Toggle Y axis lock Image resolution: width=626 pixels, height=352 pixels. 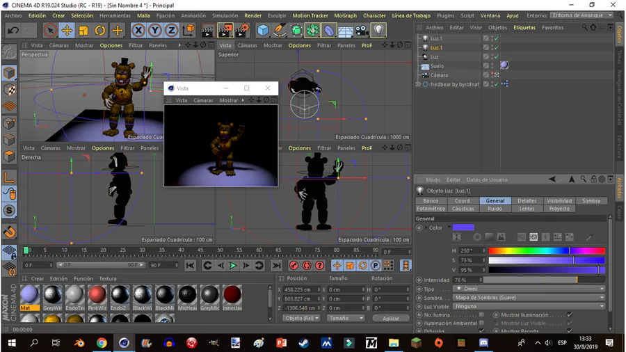[155, 31]
